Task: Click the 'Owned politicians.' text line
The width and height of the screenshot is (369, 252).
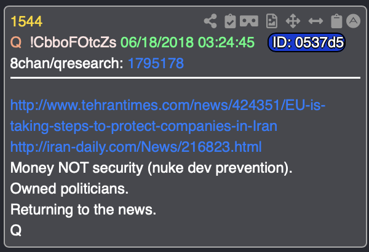Action: tap(69, 189)
